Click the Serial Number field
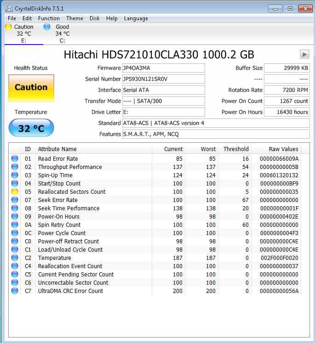Image resolution: width=315 pixels, height=343 pixels. pyautogui.click(x=164, y=79)
